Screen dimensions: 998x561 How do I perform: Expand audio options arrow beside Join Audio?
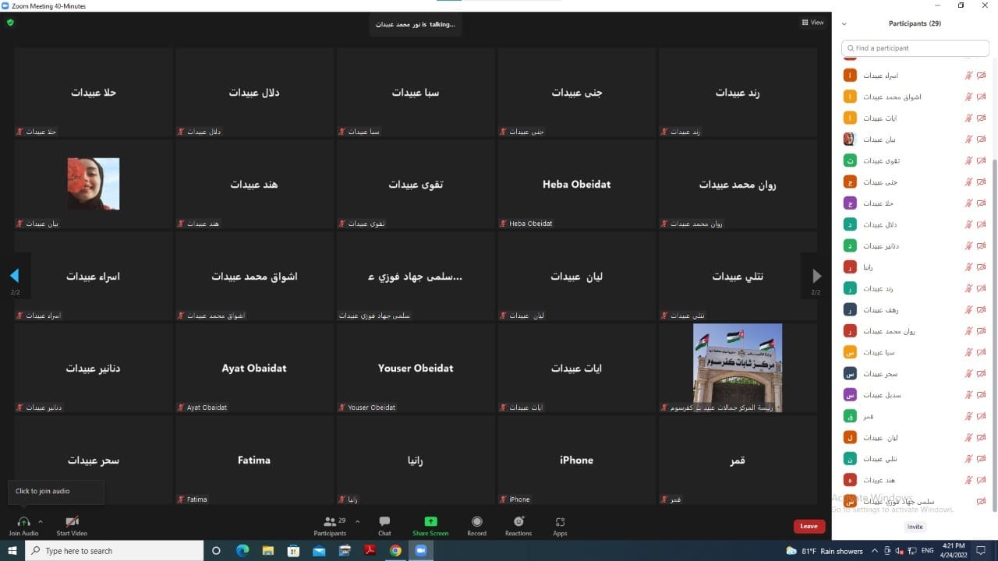(41, 521)
